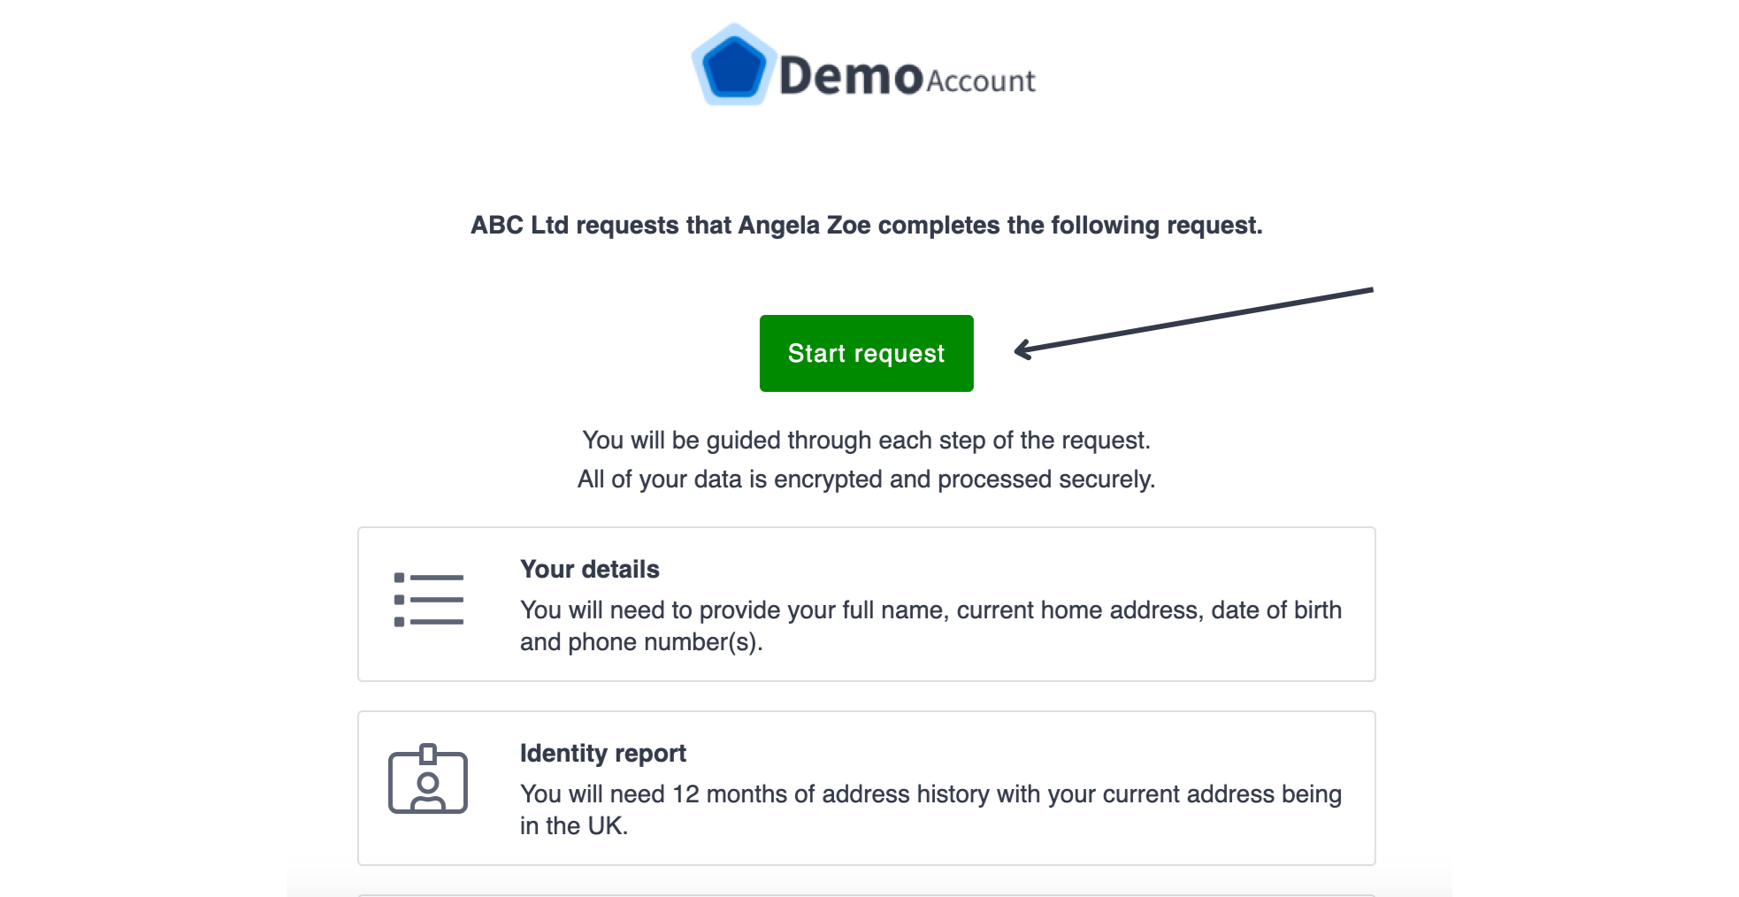The height and width of the screenshot is (897, 1739).
Task: Select the Identity report heading
Action: (602, 753)
